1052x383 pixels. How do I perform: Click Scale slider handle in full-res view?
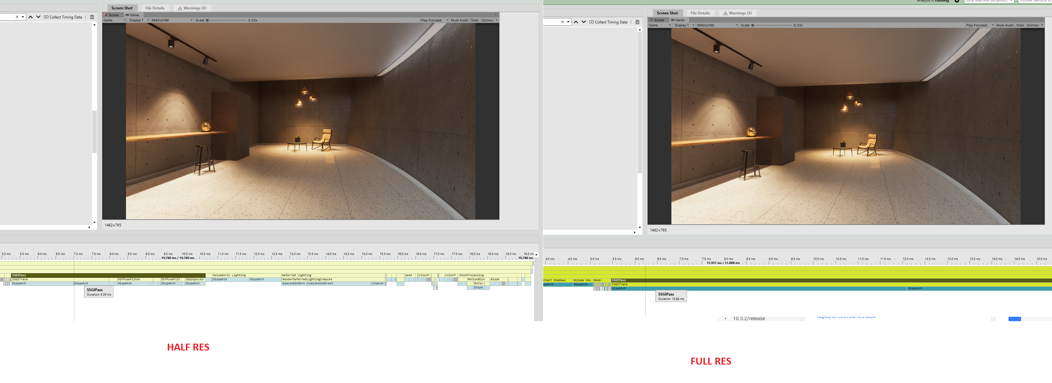[x=753, y=25]
